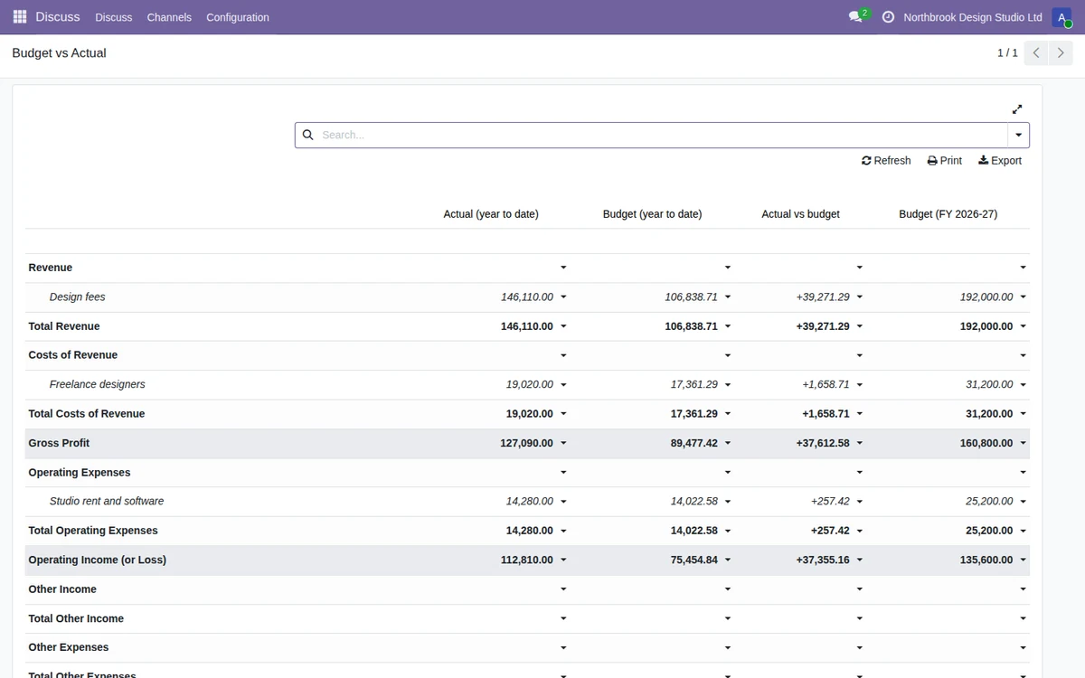Open the search options dropdown arrow

tap(1018, 135)
